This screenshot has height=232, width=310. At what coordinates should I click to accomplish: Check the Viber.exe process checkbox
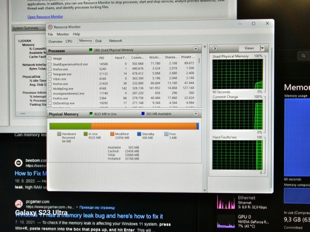pos(50,79)
